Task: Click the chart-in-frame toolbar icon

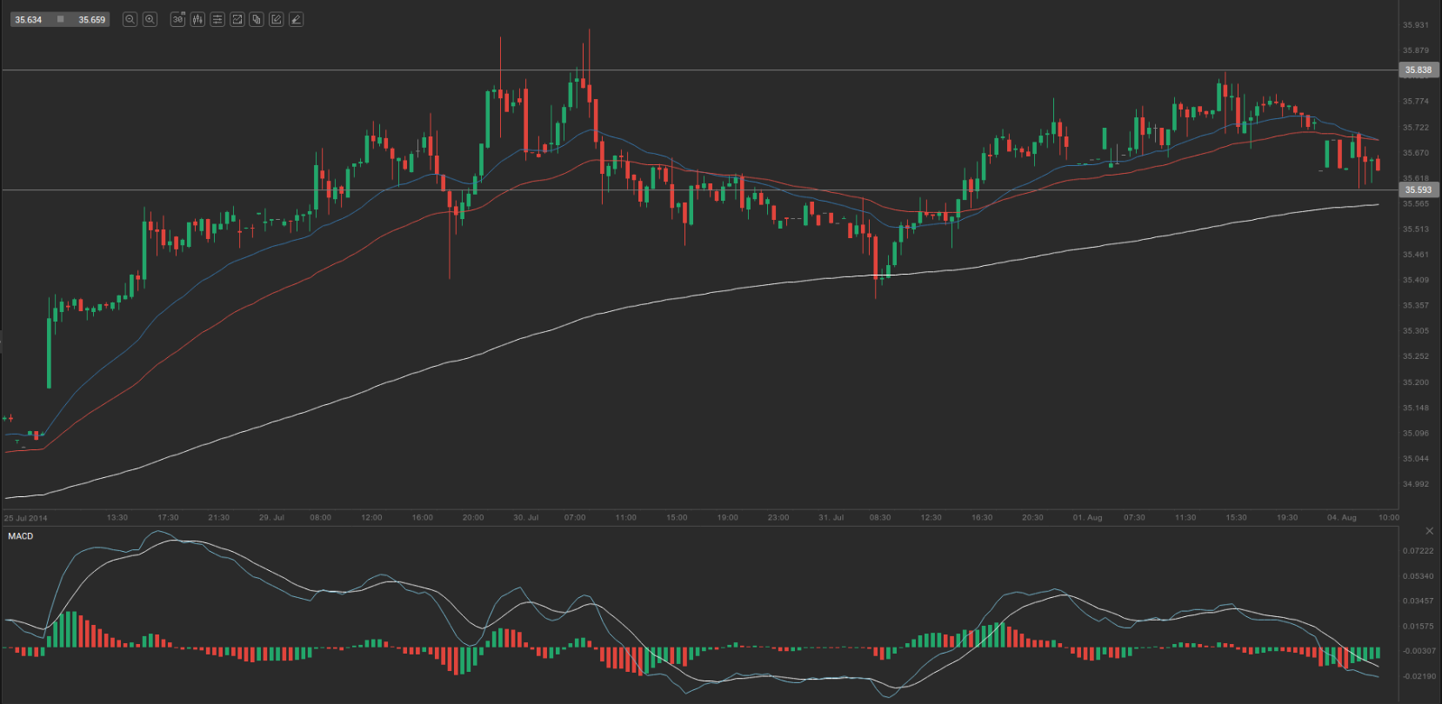Action: click(237, 19)
